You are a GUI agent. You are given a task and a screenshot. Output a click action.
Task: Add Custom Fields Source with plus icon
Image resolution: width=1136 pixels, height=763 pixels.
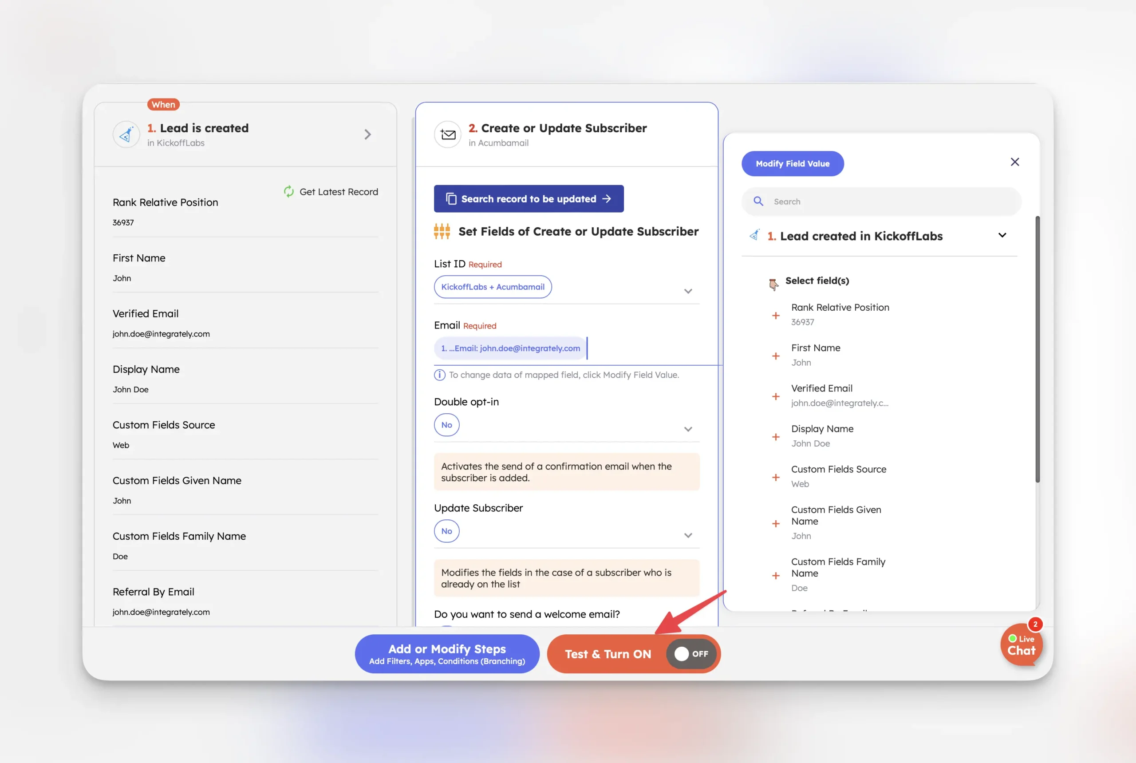point(776,477)
